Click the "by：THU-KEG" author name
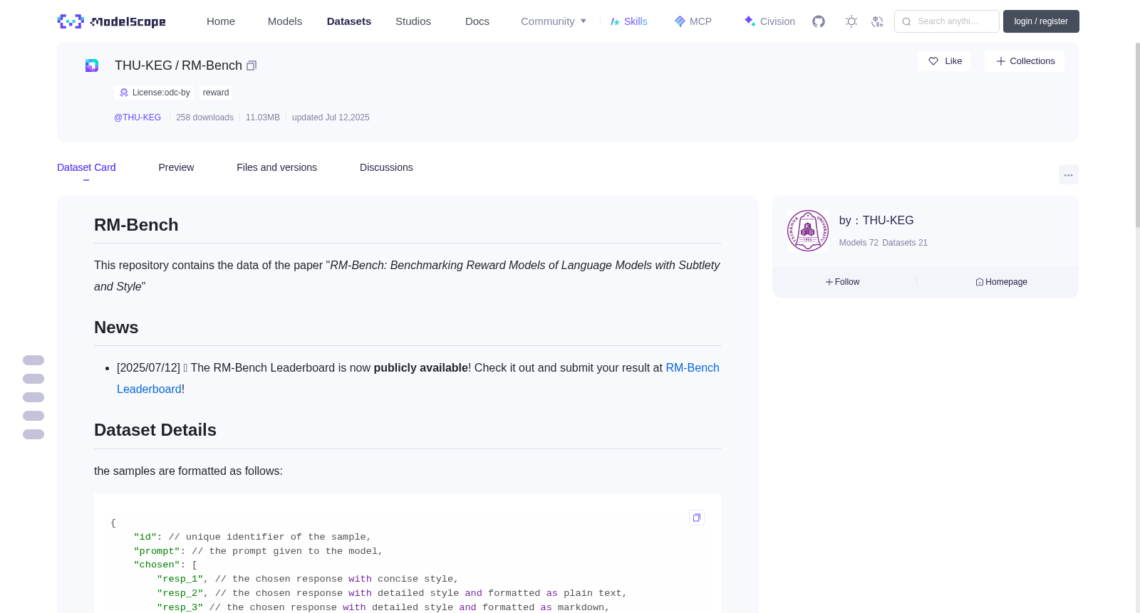The height and width of the screenshot is (613, 1140). (876, 221)
